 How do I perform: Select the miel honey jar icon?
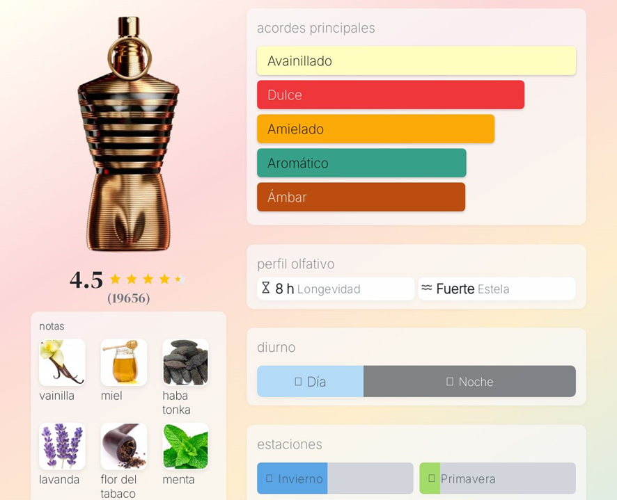pyautogui.click(x=124, y=362)
